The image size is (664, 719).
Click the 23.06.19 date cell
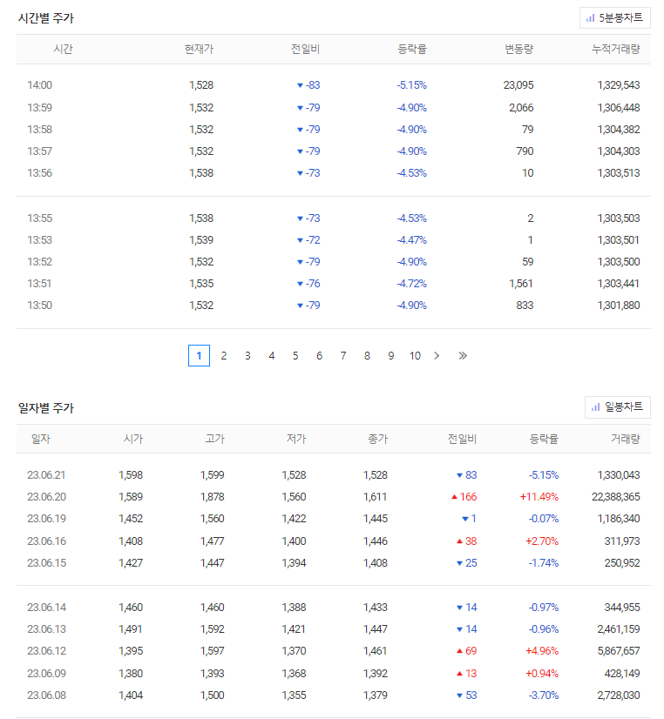pyautogui.click(x=46, y=519)
